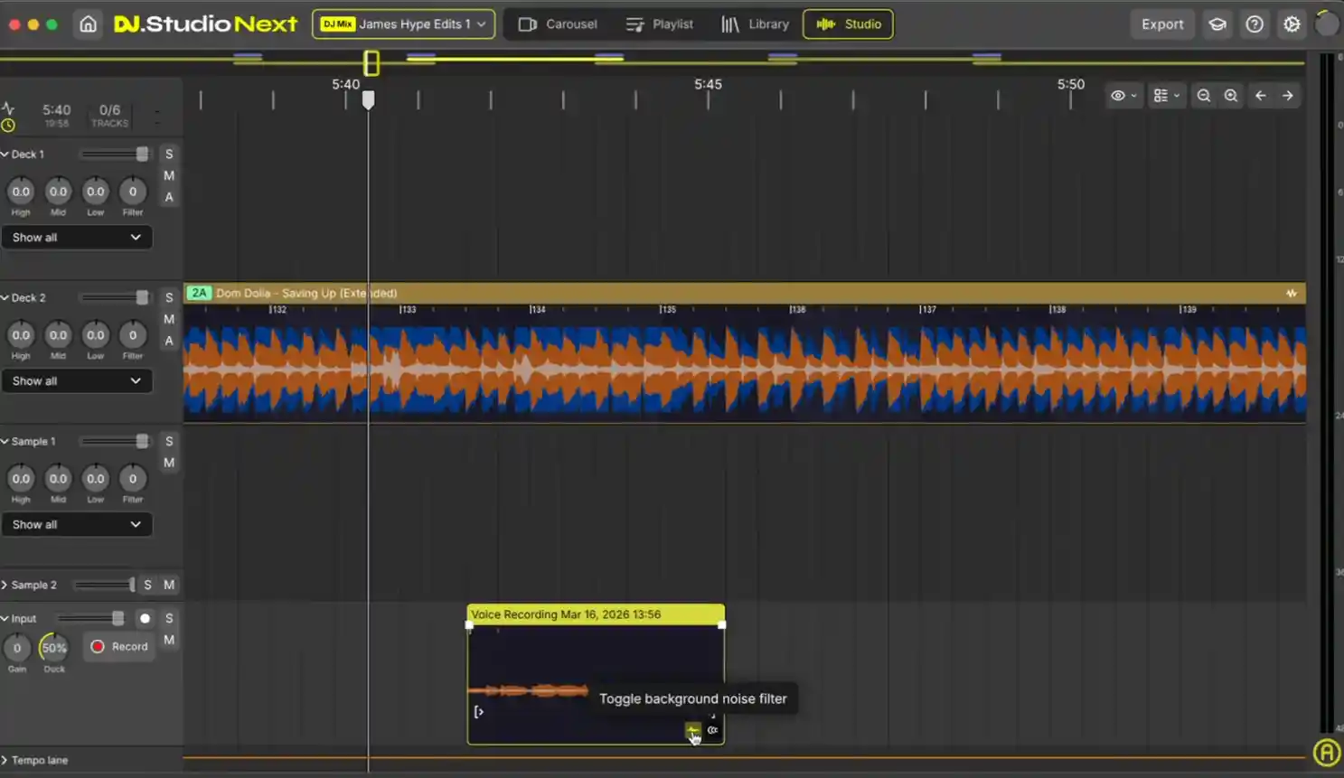This screenshot has height=778, width=1344.
Task: Mute Deck 2 with the M button
Action: (169, 319)
